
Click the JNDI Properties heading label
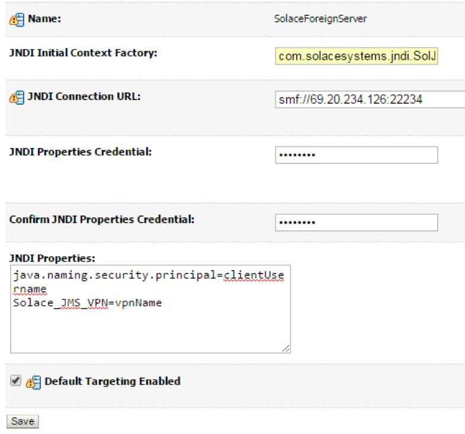tap(52, 258)
